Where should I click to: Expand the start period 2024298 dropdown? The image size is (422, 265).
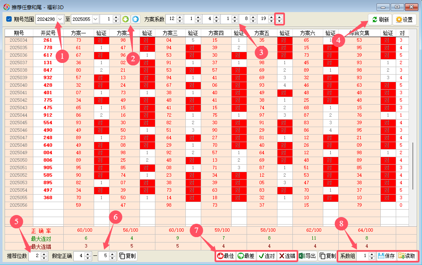click(60, 19)
